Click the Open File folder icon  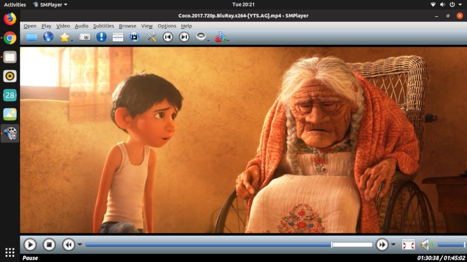(32, 37)
